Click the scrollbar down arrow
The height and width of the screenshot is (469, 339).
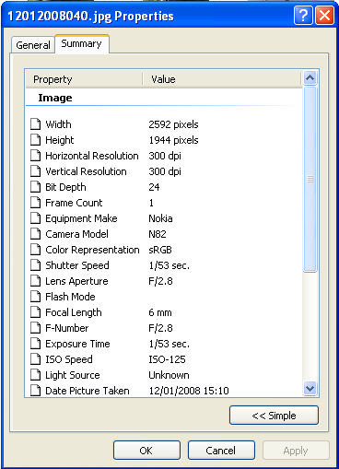pyautogui.click(x=310, y=389)
